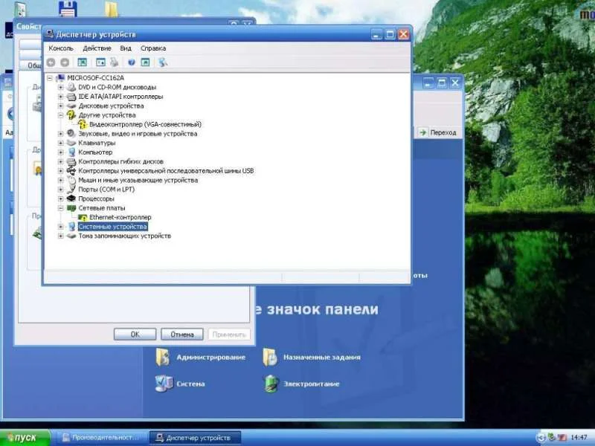
Task: Select the Тома запоминающих устройств icon
Action: tap(71, 236)
